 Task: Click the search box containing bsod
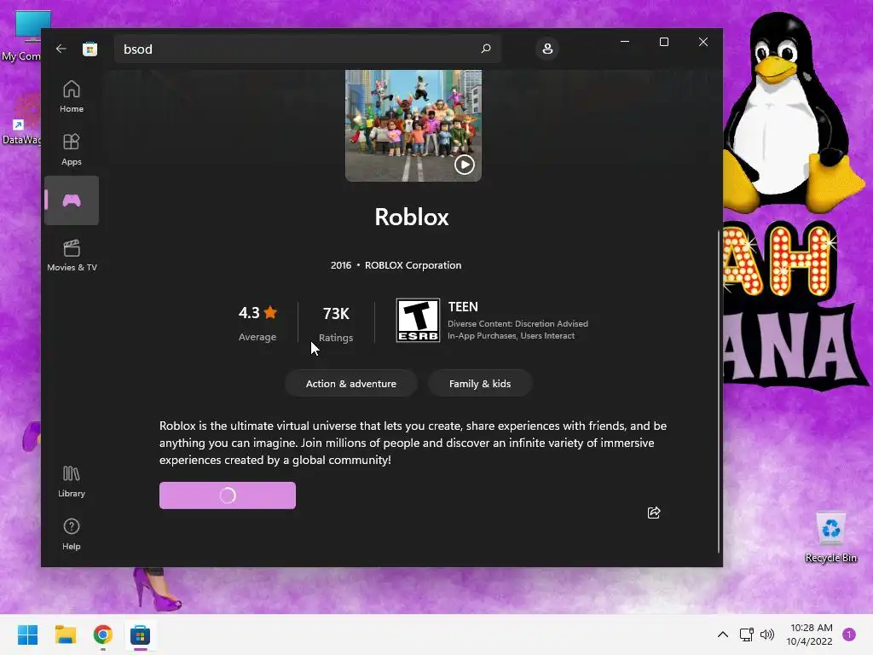(307, 49)
